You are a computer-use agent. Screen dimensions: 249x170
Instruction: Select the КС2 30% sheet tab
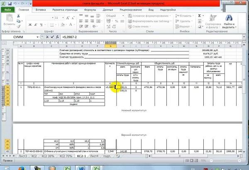pos(48,156)
